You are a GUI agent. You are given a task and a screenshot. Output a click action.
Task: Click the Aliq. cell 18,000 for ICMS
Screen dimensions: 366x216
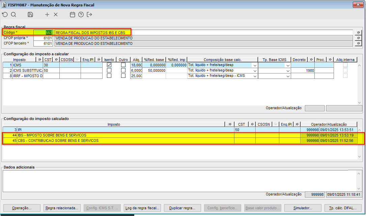pos(136,65)
